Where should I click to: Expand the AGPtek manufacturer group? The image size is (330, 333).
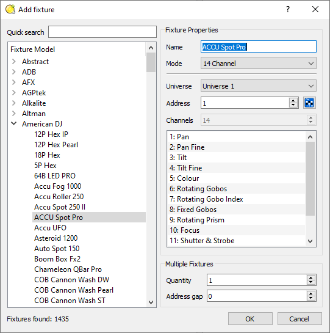click(x=14, y=93)
